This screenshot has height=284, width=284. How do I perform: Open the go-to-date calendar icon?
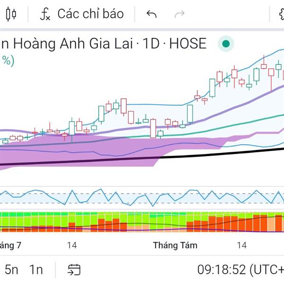(x=74, y=270)
